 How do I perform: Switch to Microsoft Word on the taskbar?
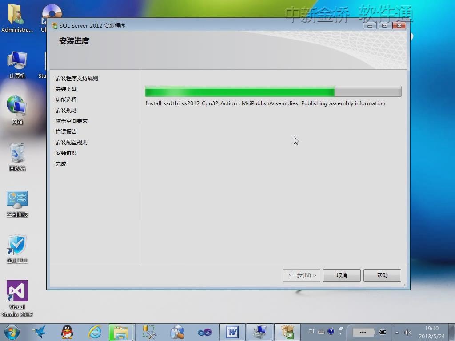point(232,332)
